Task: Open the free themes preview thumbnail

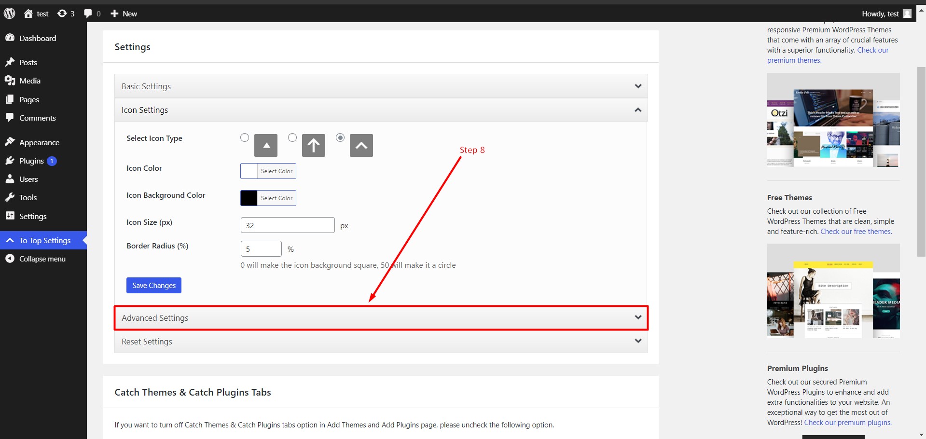Action: 833,291
